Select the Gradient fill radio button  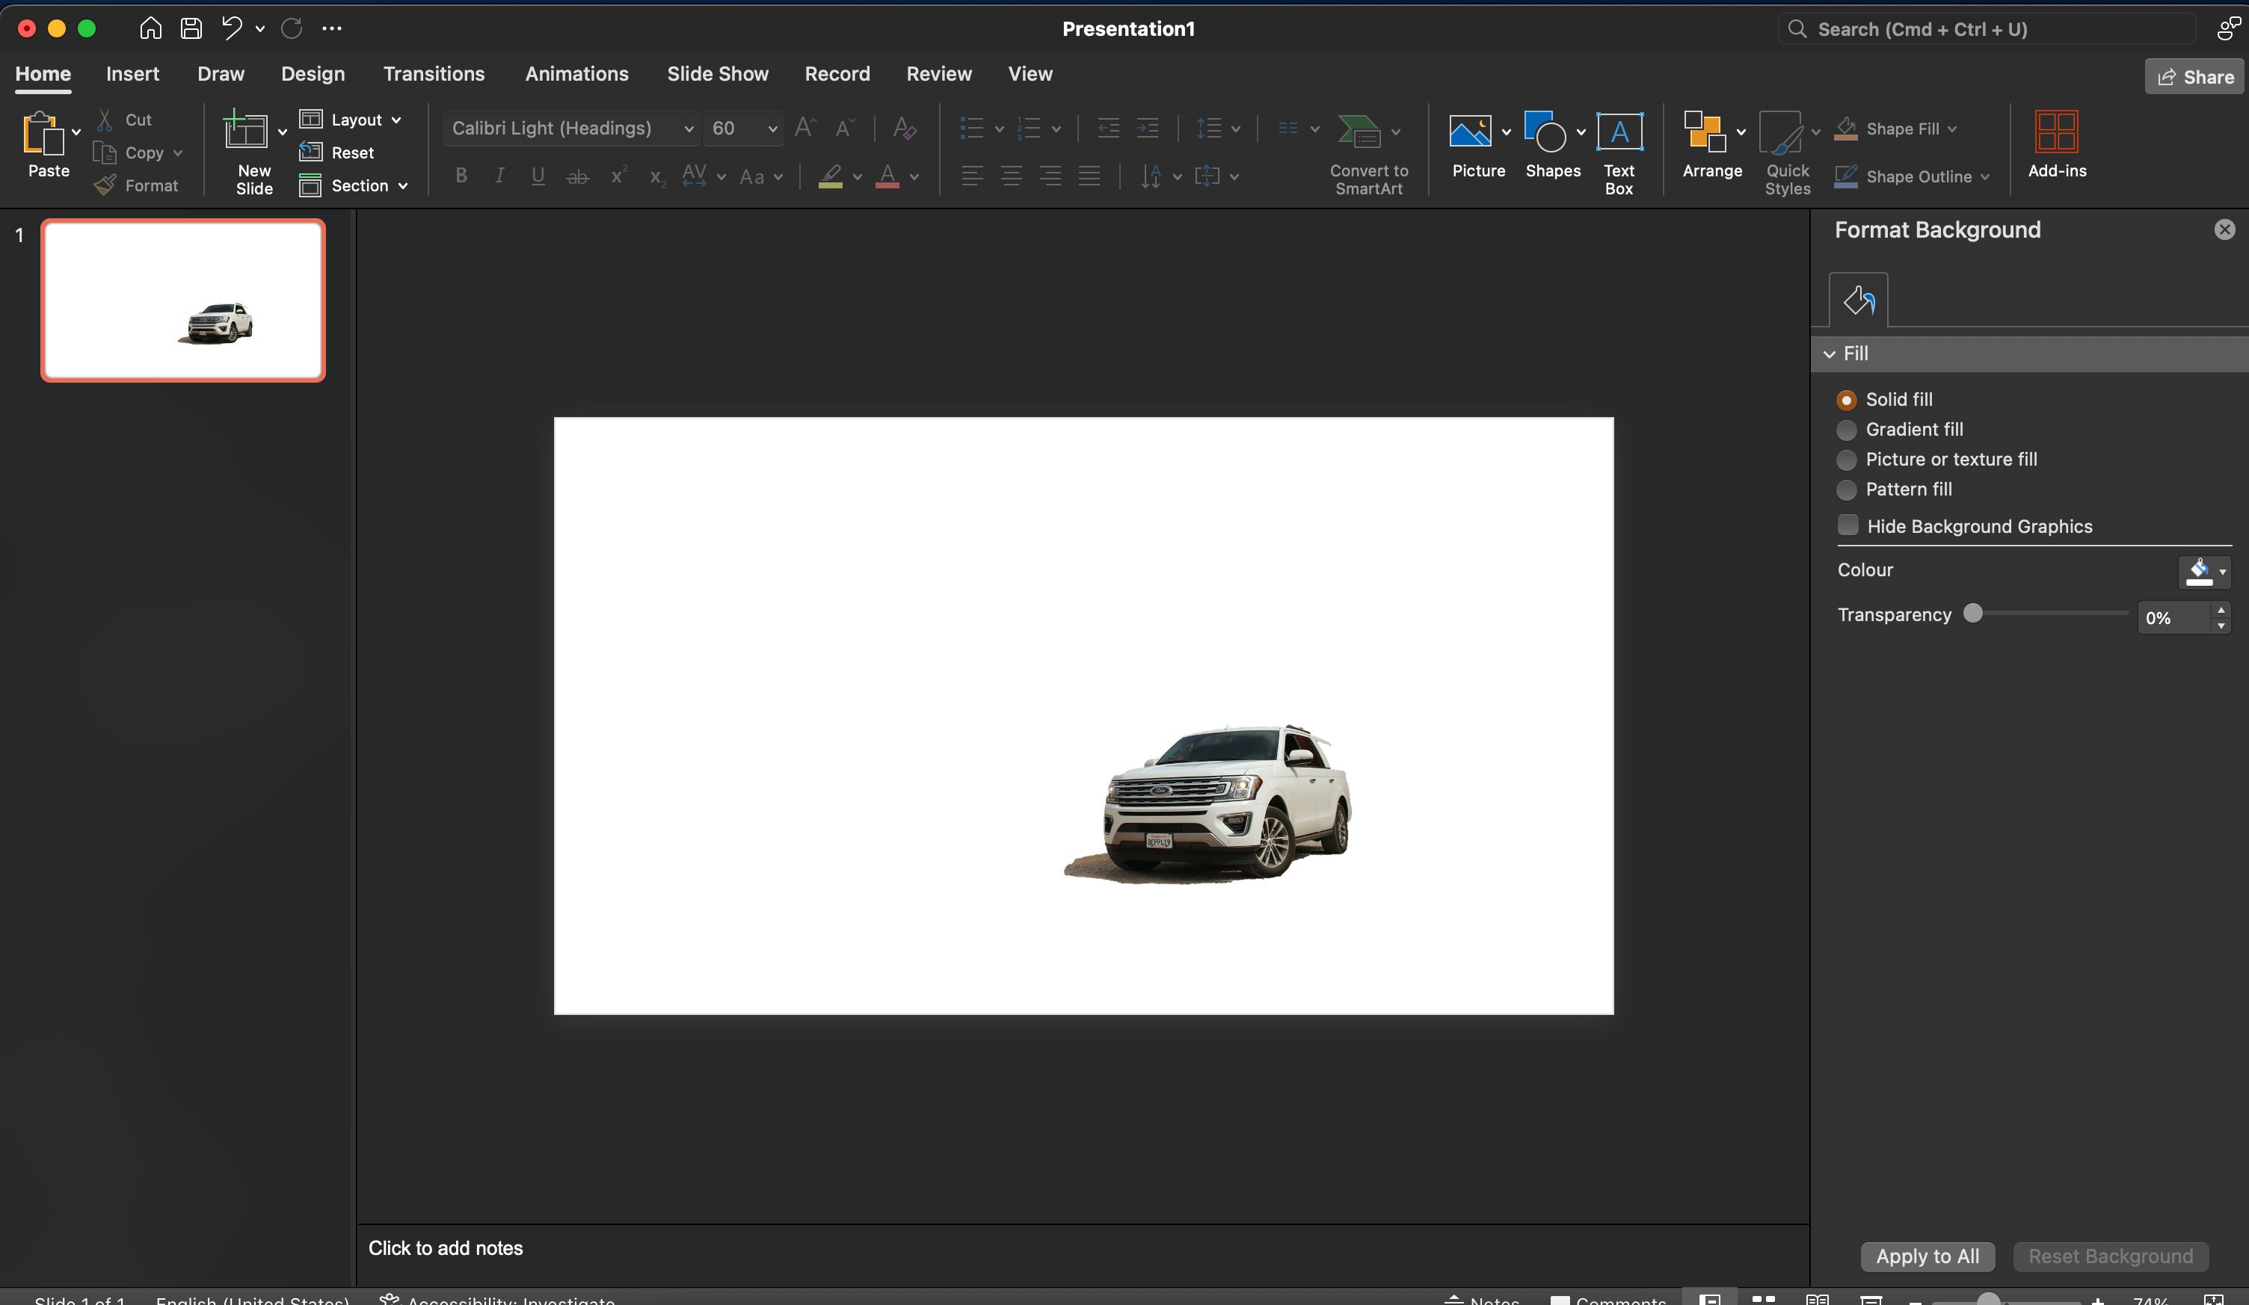point(1847,430)
